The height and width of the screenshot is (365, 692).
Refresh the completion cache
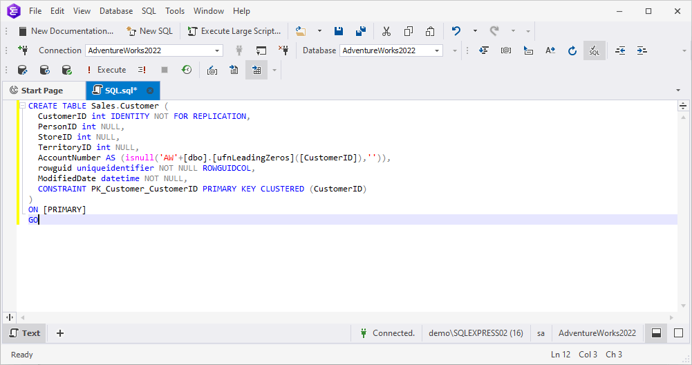tap(572, 50)
